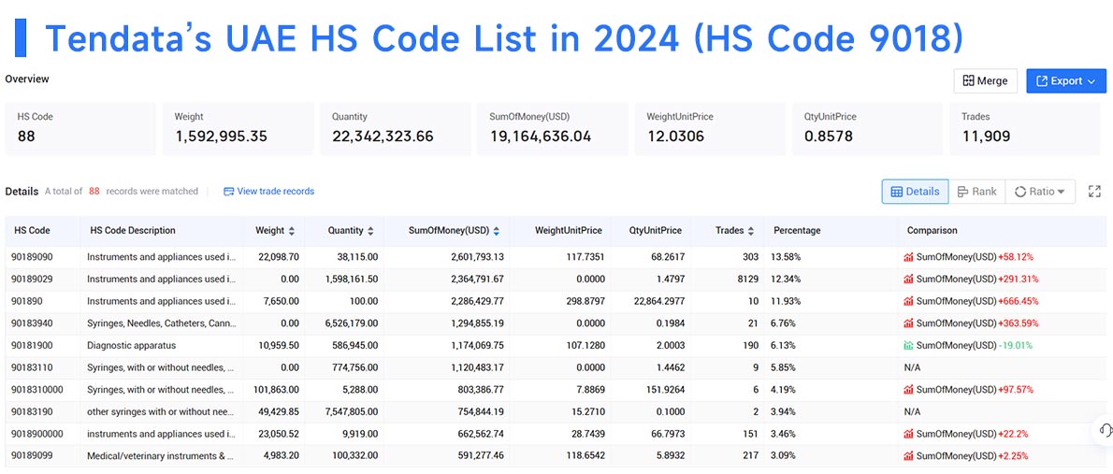Viewport: 1113px width, 474px height.
Task: Switch to the Details view
Action: [x=915, y=192]
